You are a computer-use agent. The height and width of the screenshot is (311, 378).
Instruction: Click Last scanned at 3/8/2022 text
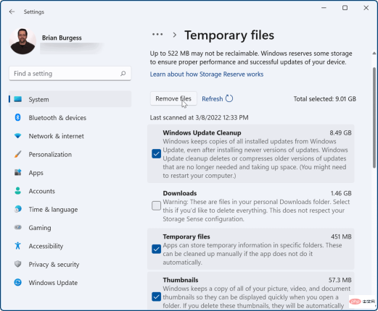[199, 117]
